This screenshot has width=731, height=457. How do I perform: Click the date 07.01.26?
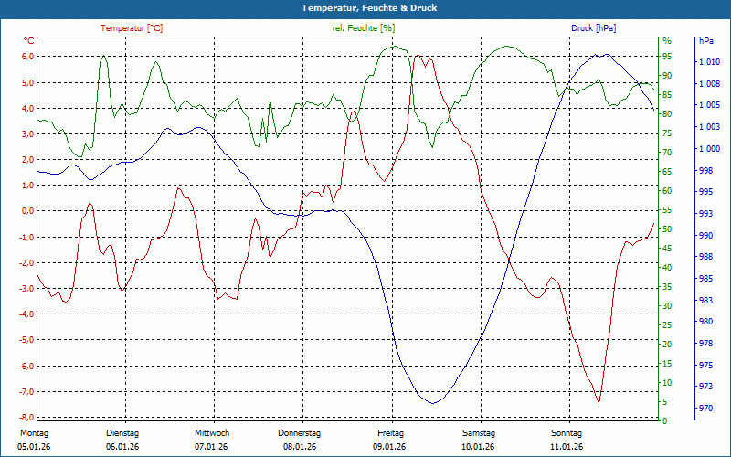[x=211, y=447]
